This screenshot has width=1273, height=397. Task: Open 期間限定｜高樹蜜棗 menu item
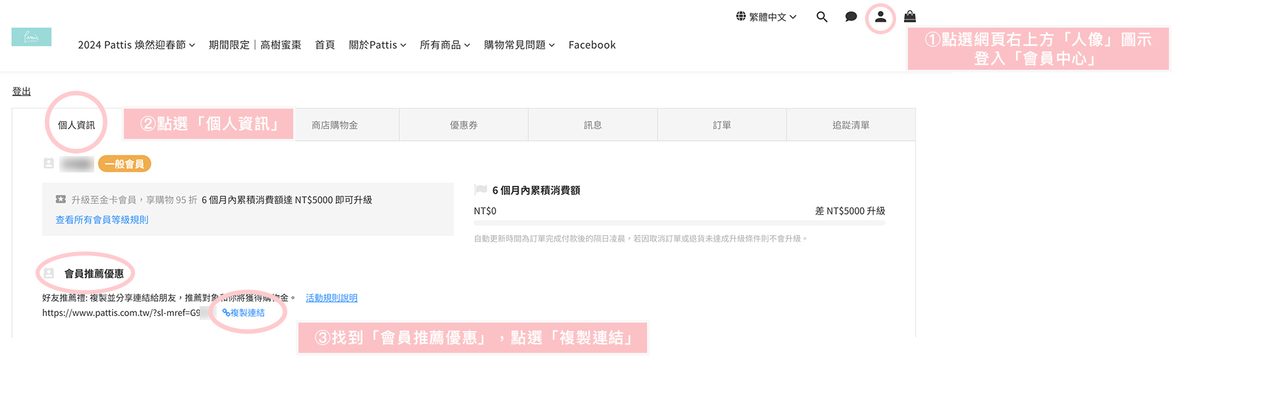(255, 45)
